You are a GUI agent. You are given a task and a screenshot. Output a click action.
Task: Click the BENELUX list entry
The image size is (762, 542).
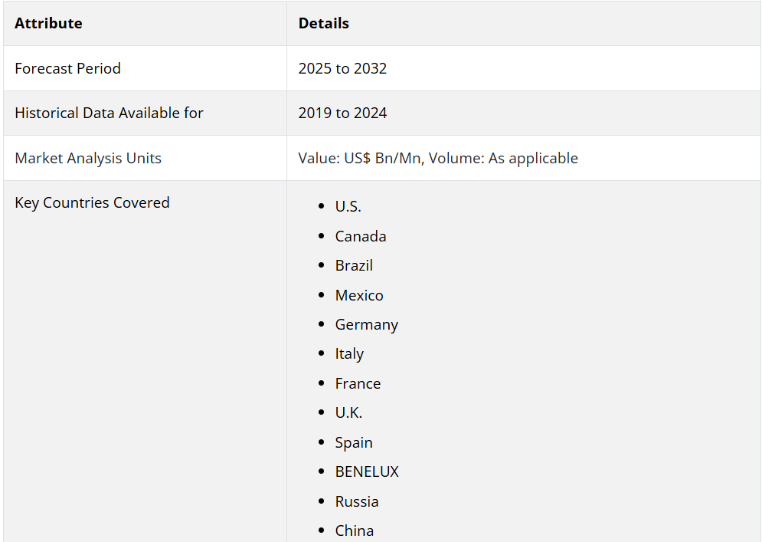tap(367, 472)
